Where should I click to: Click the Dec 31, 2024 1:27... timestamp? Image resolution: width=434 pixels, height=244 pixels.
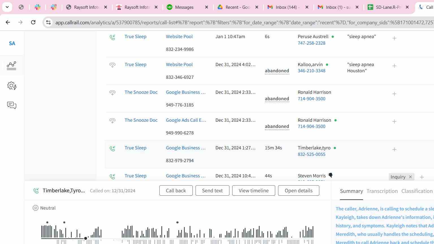pos(235,148)
